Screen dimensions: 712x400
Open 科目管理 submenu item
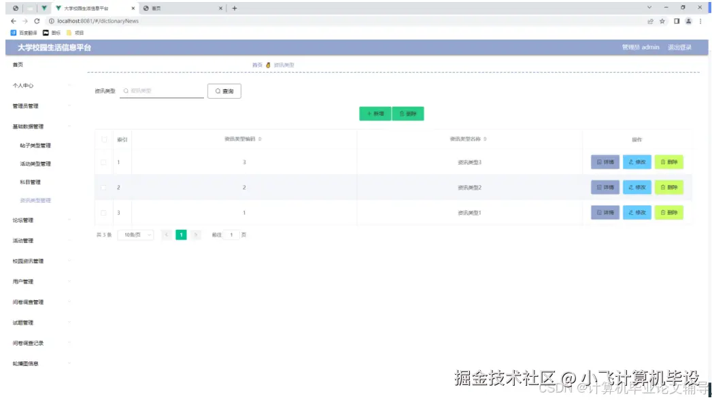pos(30,182)
